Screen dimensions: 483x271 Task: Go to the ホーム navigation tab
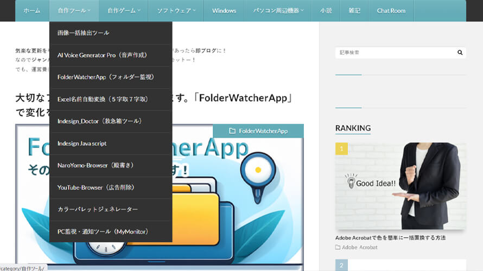(x=32, y=10)
